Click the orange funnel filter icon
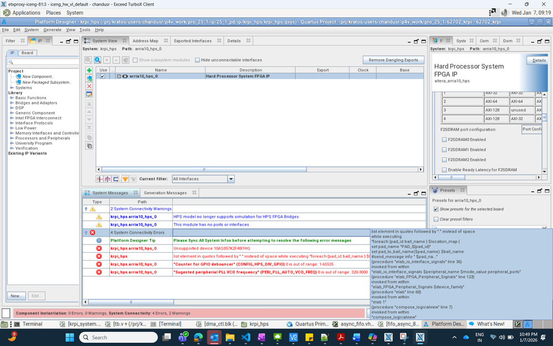553x346 pixels. (125, 179)
